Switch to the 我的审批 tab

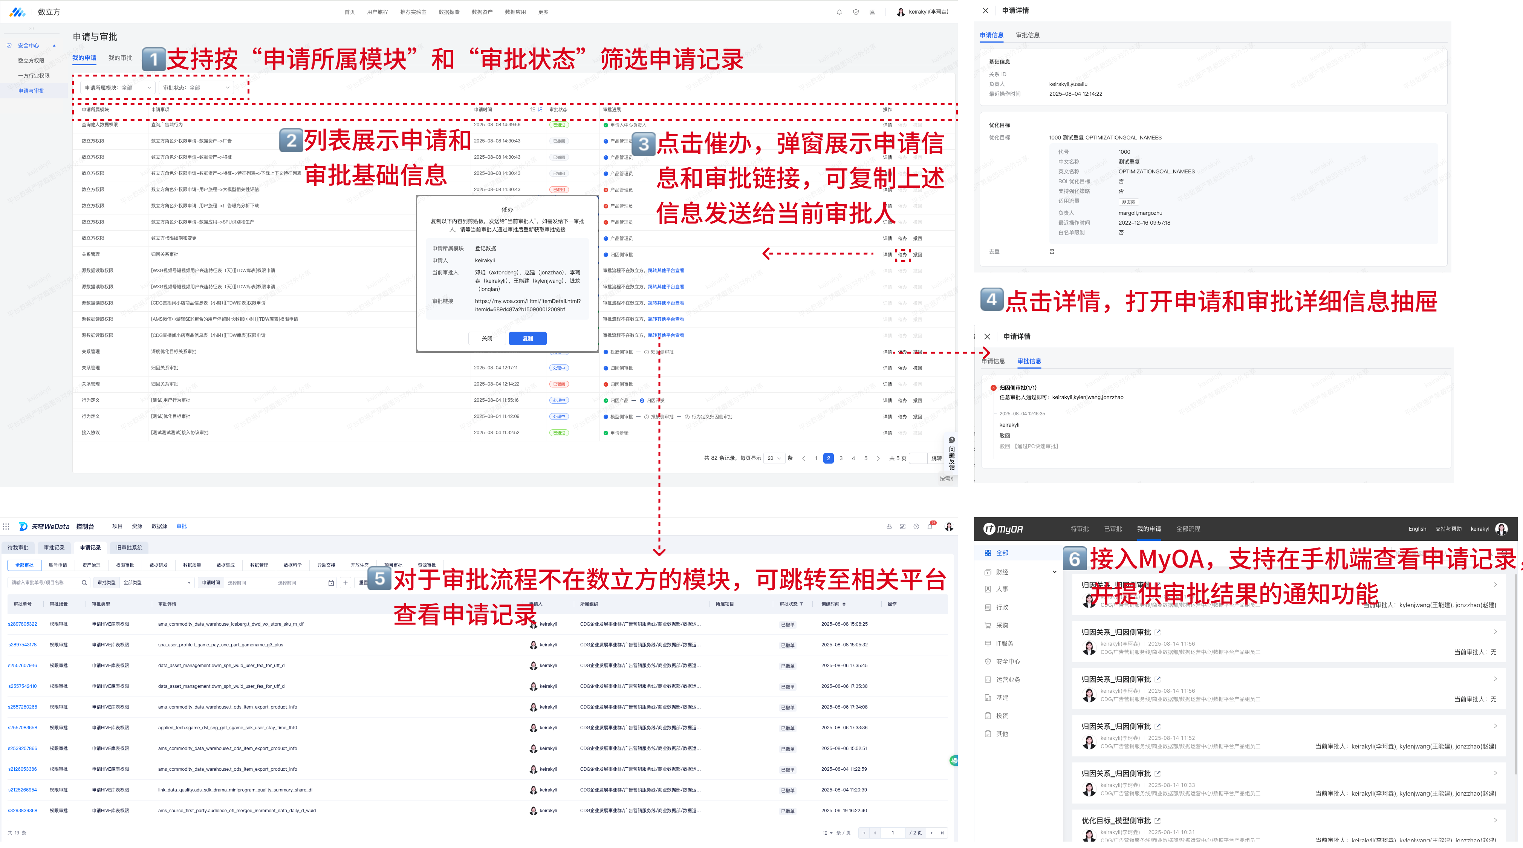click(x=120, y=58)
